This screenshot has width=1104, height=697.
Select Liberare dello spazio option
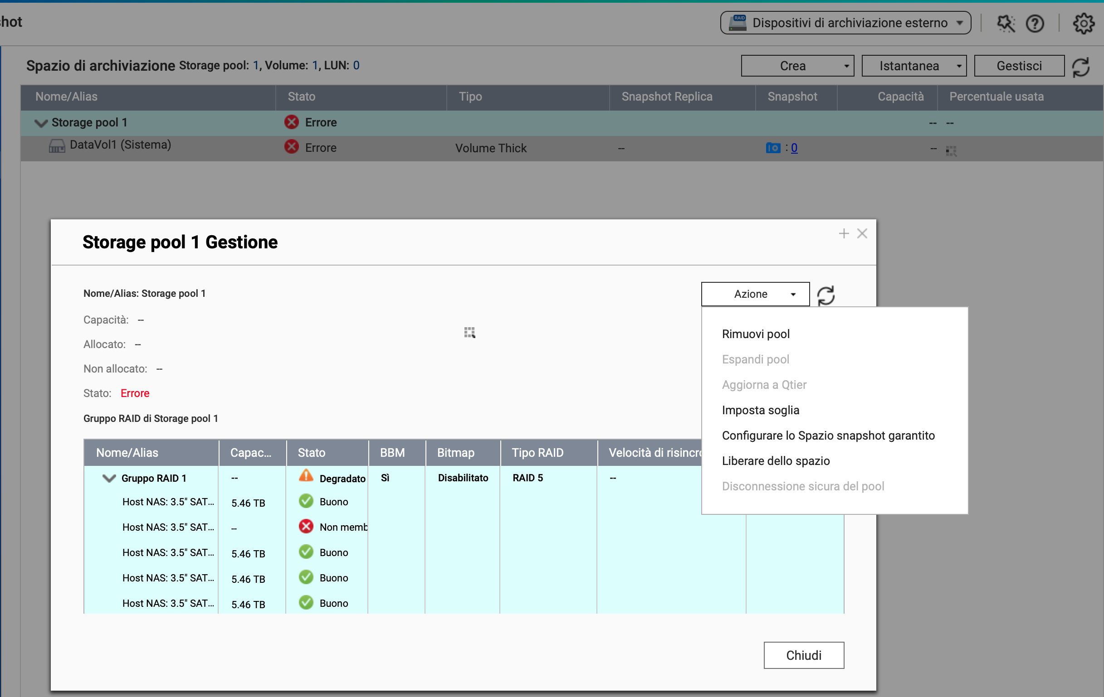[775, 461]
